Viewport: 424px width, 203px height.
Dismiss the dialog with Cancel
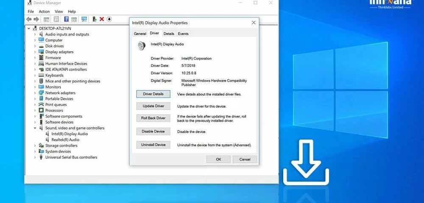(x=245, y=159)
